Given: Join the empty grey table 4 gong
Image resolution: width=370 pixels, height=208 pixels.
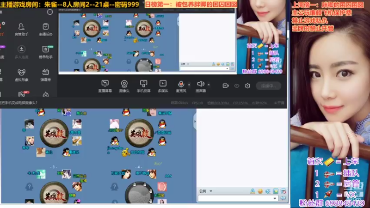Looking at the screenshot, I should click(139, 193).
